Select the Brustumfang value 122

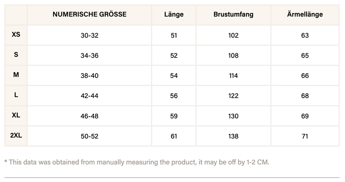pyautogui.click(x=233, y=96)
